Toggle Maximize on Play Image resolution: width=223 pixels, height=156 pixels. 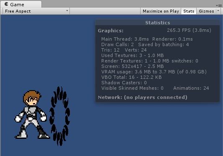pos(161,11)
